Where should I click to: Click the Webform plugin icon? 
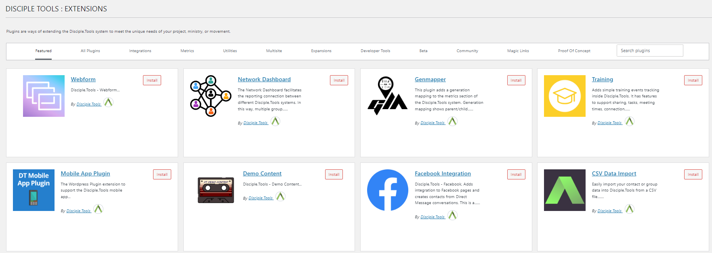(44, 96)
